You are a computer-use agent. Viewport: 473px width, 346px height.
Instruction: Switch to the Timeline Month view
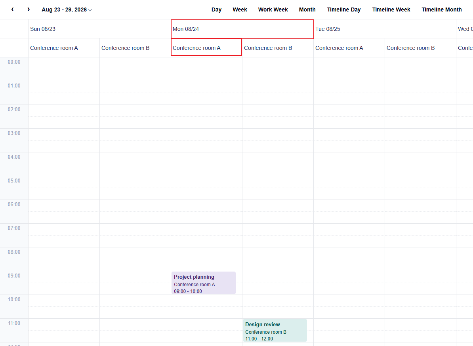442,10
